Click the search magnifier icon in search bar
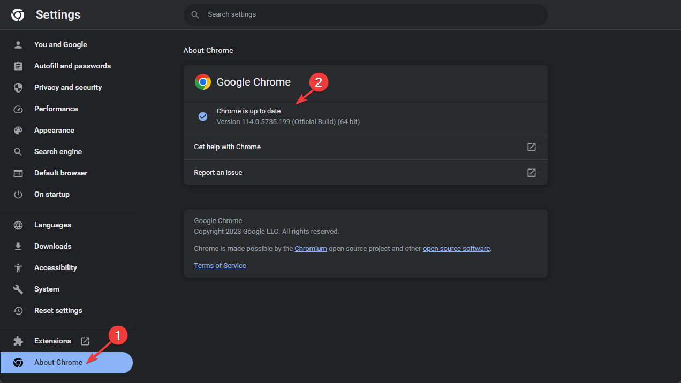The image size is (681, 383). (195, 14)
